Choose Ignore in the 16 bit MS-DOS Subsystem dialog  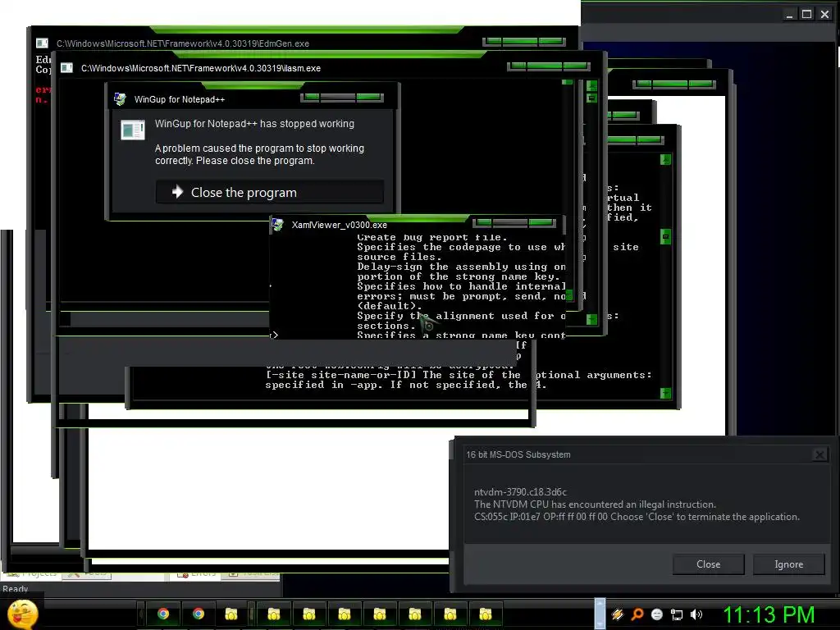788,564
